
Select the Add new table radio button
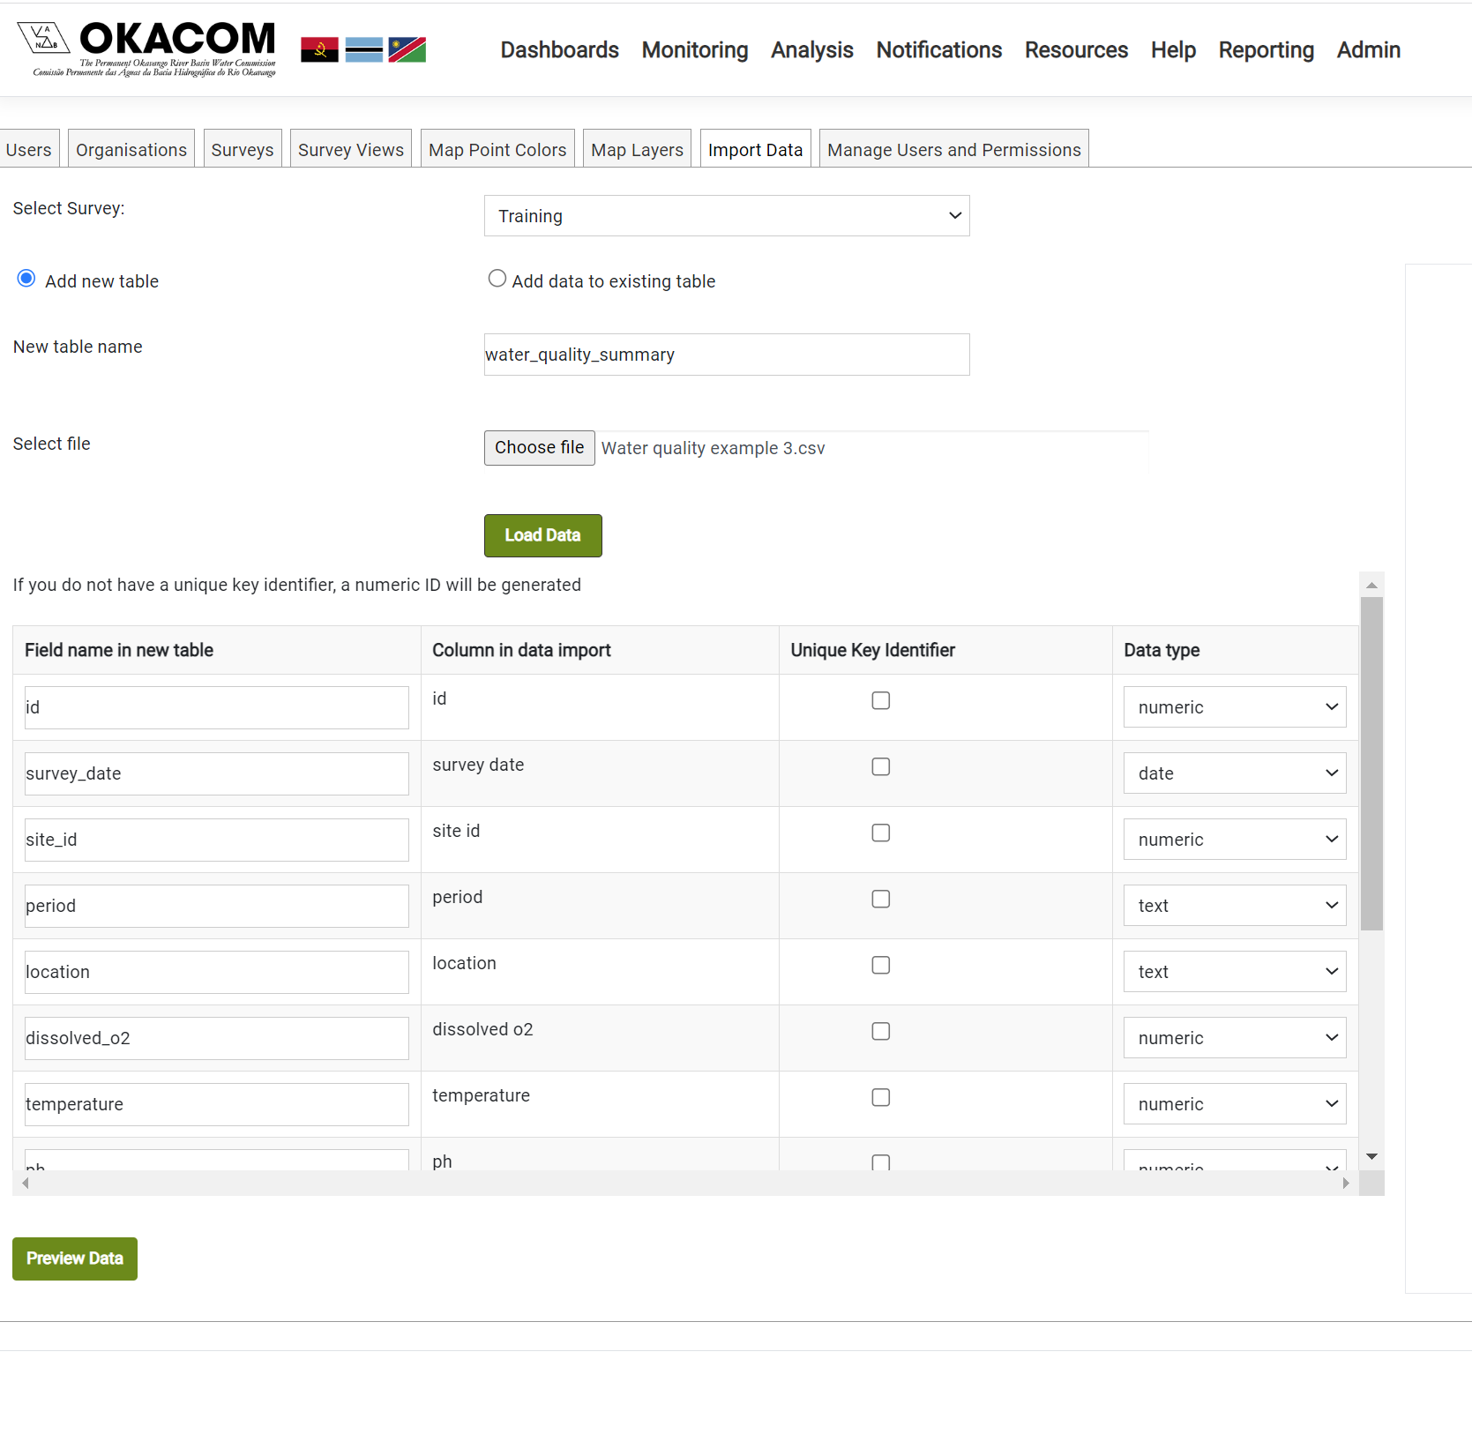coord(26,279)
